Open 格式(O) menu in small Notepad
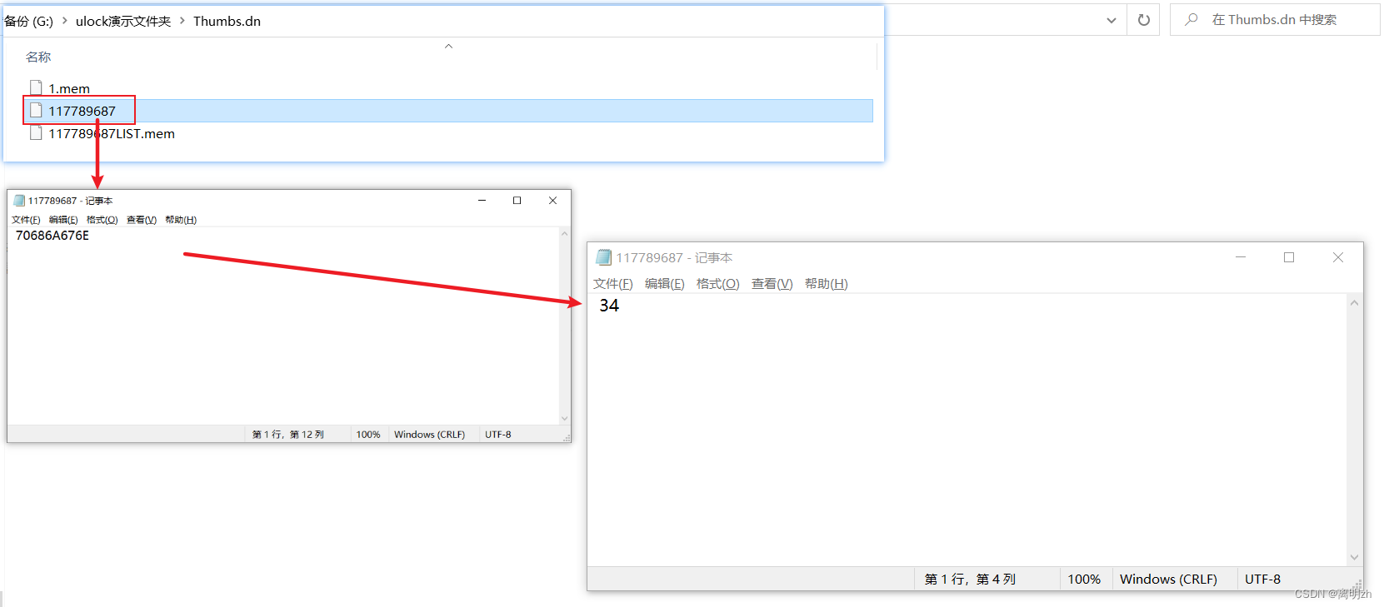 pyautogui.click(x=102, y=220)
